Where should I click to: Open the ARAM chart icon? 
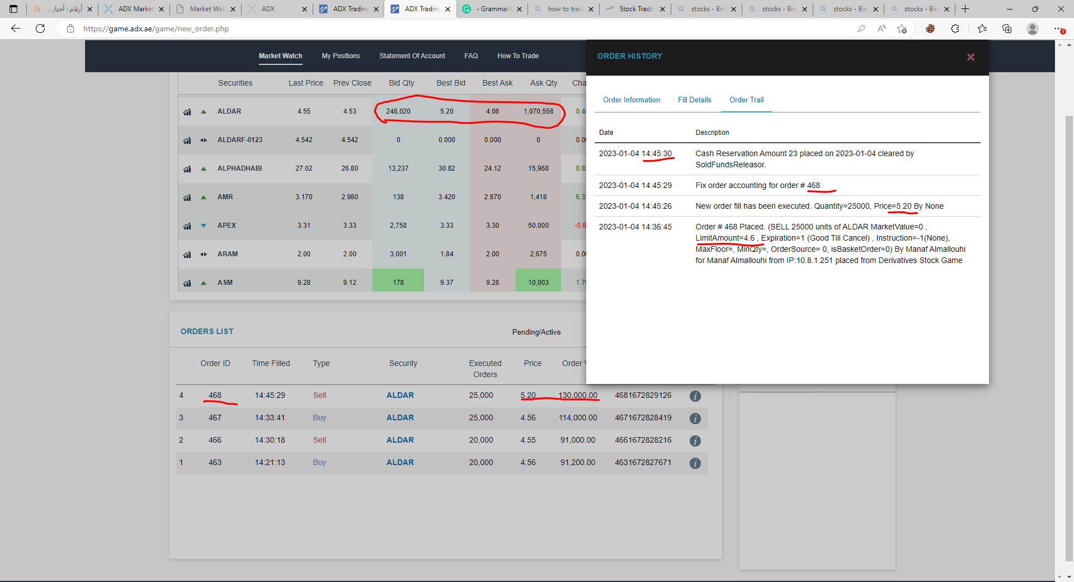pos(187,254)
